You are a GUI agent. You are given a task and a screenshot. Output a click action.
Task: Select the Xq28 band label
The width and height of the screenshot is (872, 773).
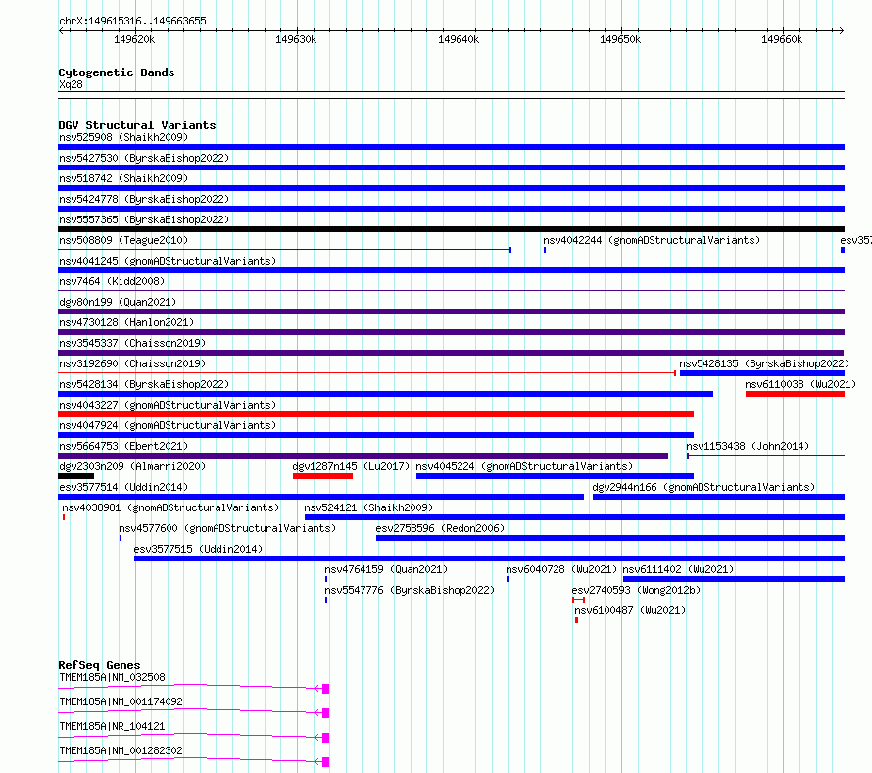click(71, 84)
